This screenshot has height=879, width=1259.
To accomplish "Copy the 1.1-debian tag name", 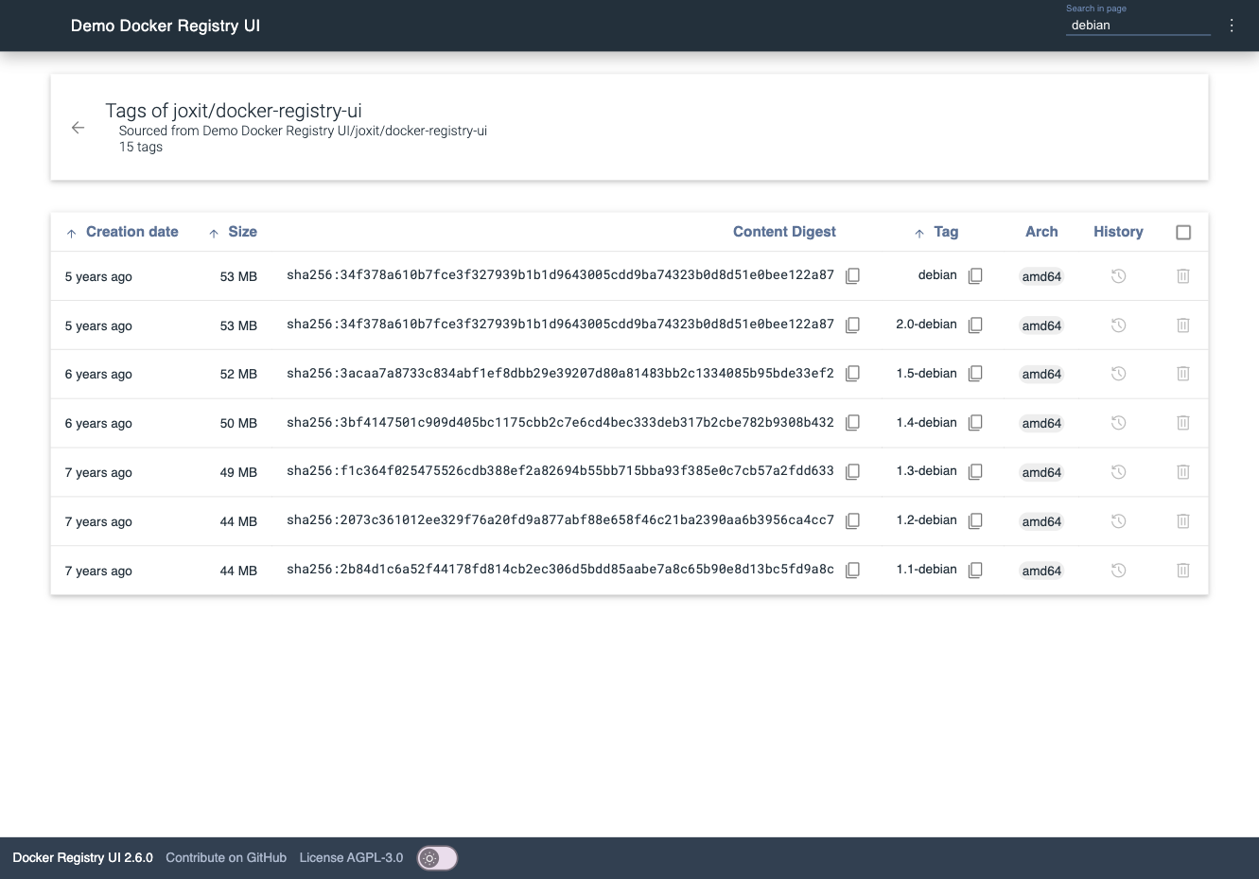I will point(975,570).
